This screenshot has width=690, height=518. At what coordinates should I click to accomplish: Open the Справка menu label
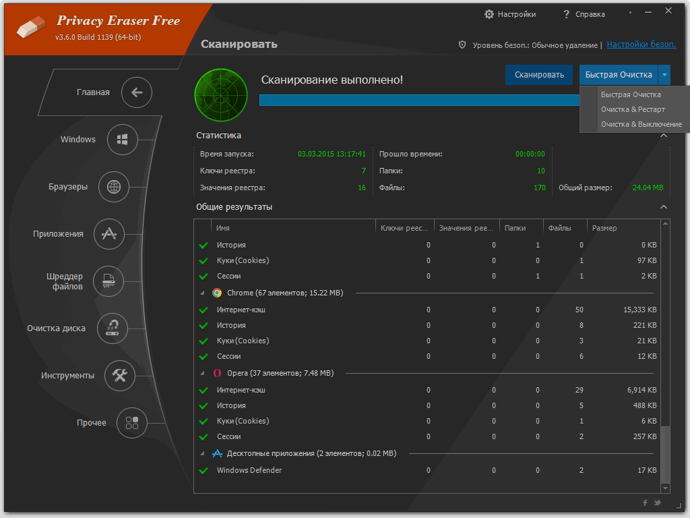click(x=590, y=14)
